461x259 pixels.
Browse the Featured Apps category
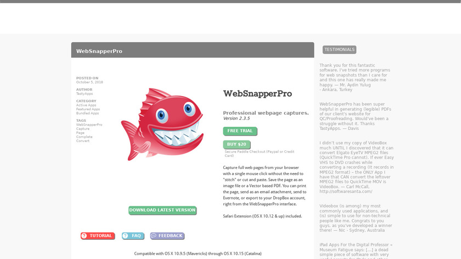[88, 109]
